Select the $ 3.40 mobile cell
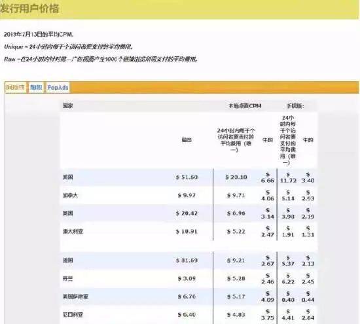Image resolution: width=360 pixels, height=324 pixels. (x=308, y=178)
